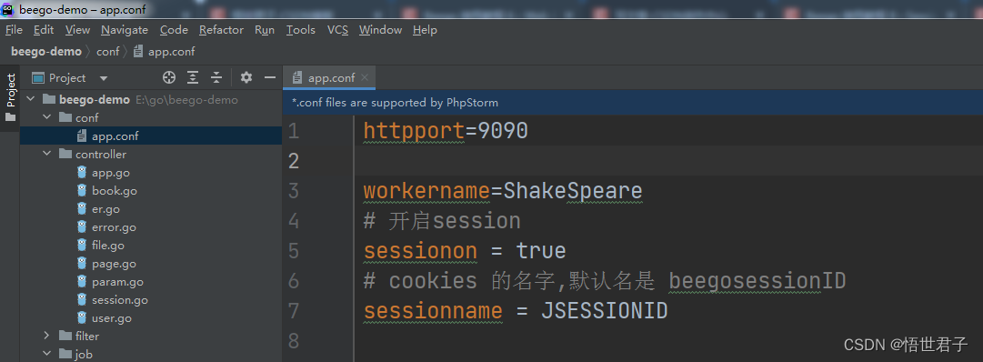Screen dimensions: 983x362
Task: Click the value 9090 on line 1
Action: coord(503,130)
